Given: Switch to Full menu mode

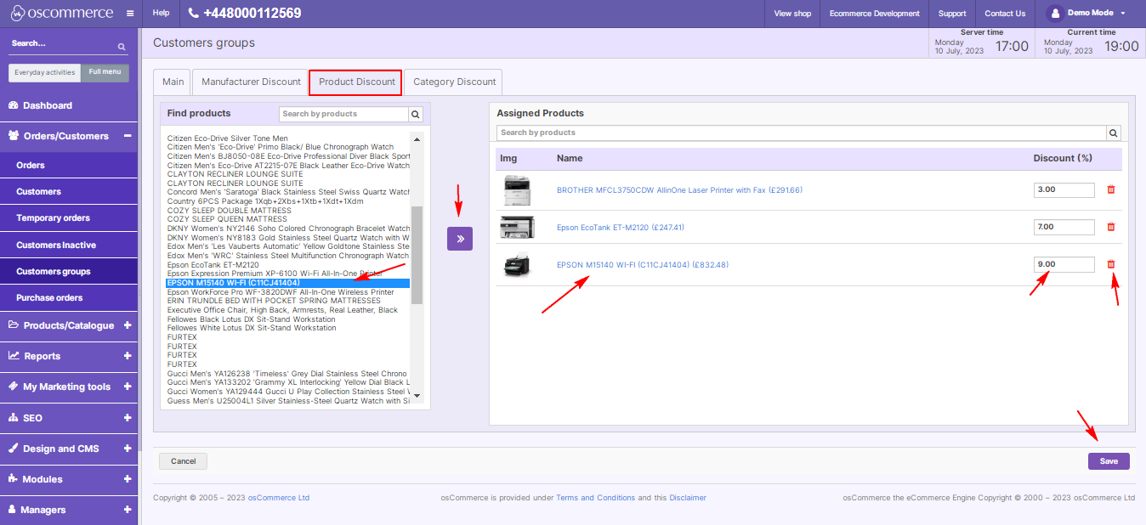Looking at the screenshot, I should tap(105, 72).
